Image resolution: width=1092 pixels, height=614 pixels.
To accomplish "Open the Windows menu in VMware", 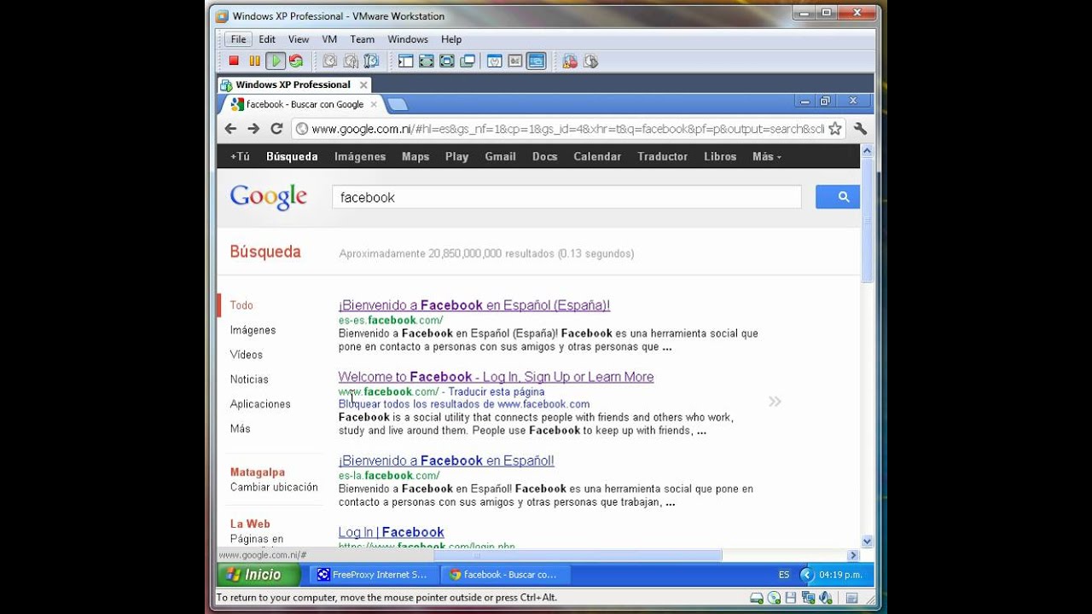I will click(x=408, y=39).
